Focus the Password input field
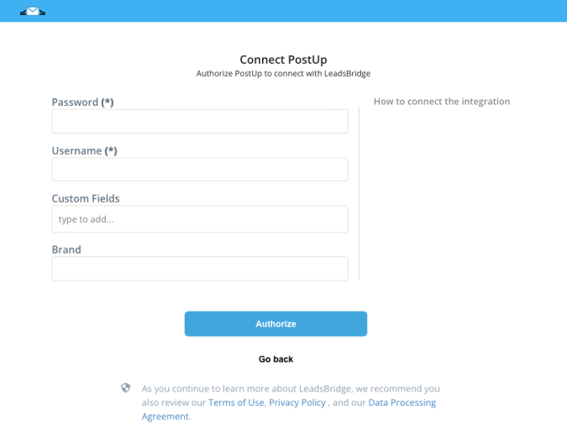 tap(200, 122)
